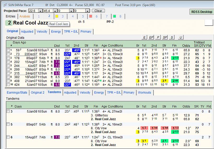The width and height of the screenshot is (214, 149).
Task: Click the SR value 94 in row 9
Action: (x=197, y=81)
